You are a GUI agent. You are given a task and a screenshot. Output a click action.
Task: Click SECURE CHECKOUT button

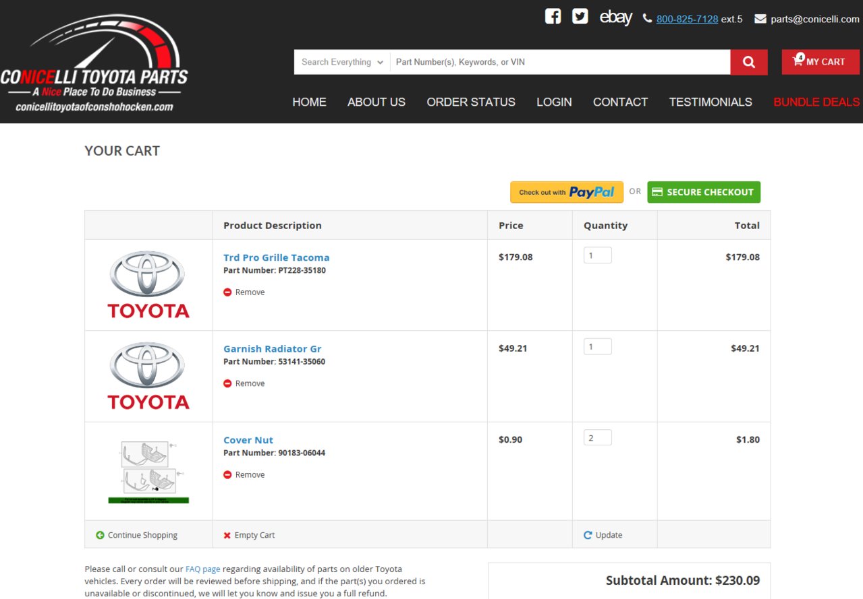tap(704, 192)
